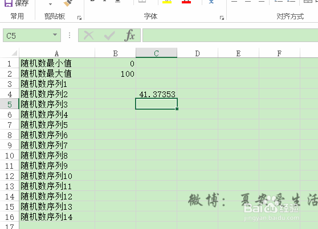Select cell B1 with value 0
318x229 pixels.
(115, 63)
